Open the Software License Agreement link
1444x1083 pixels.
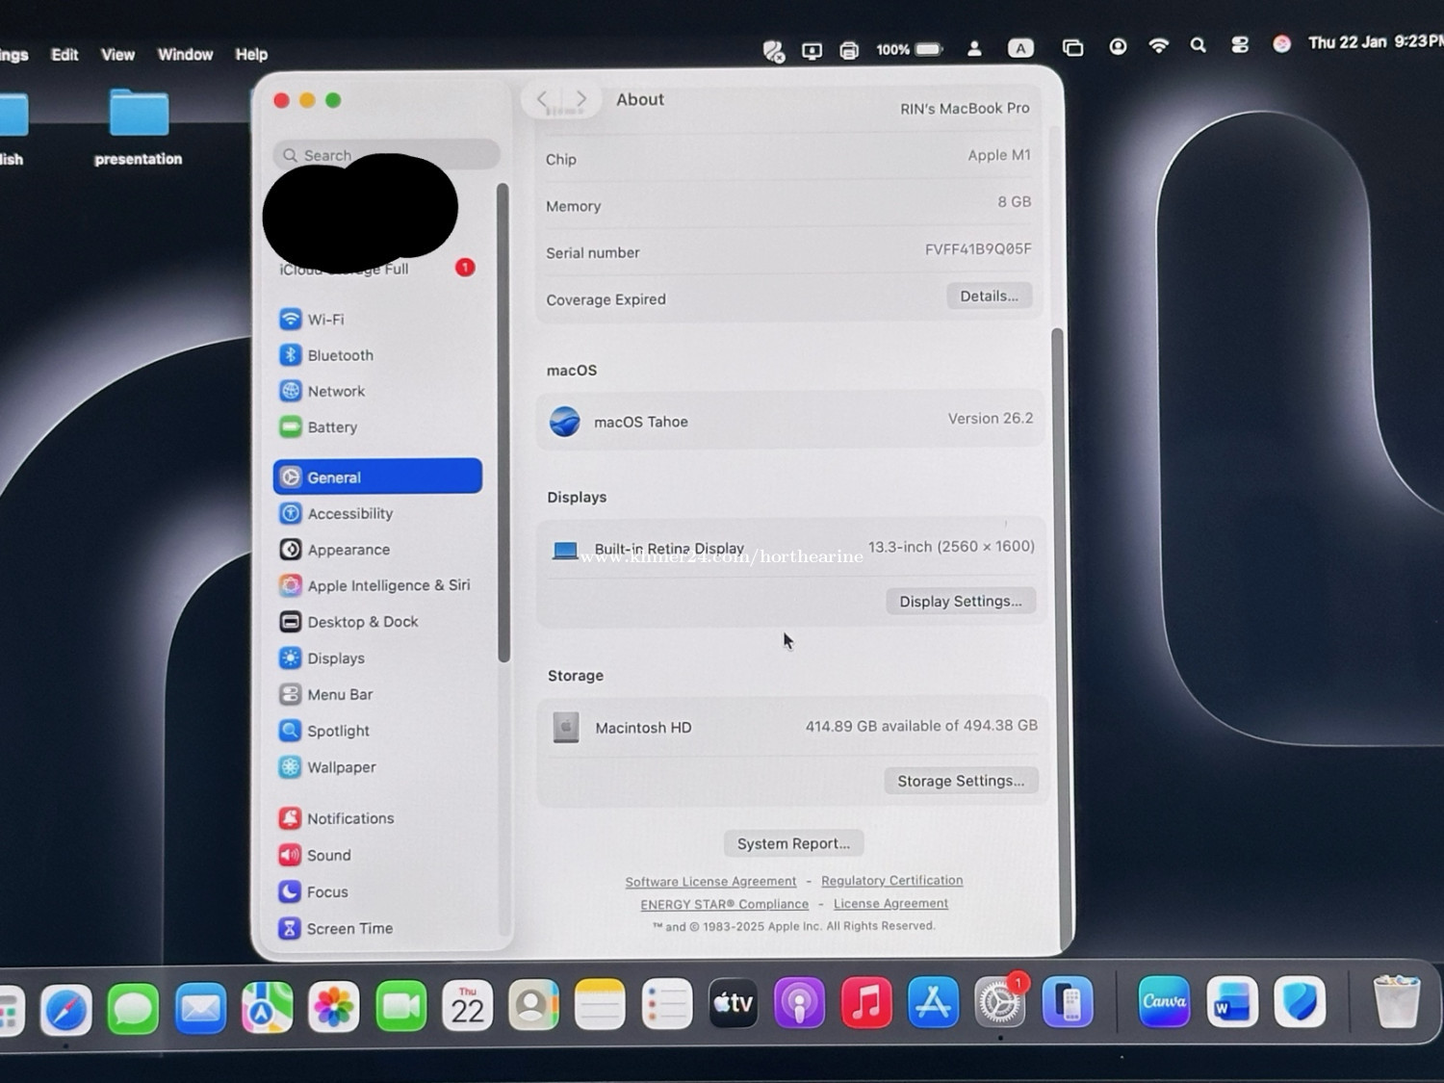(710, 882)
